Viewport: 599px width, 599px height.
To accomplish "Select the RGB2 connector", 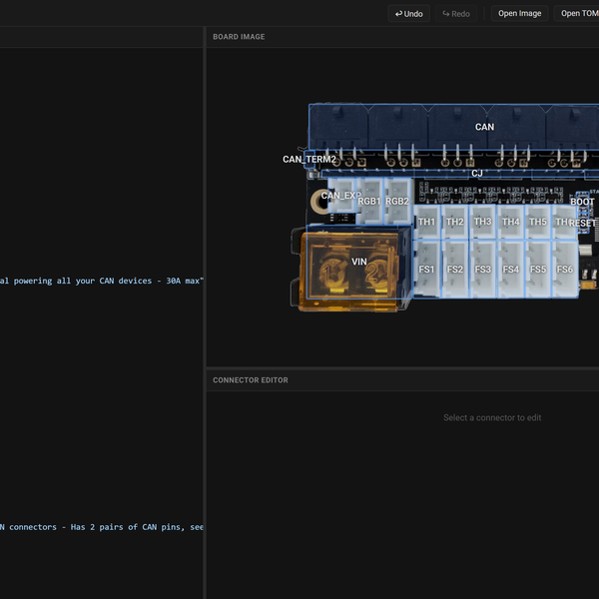I will pyautogui.click(x=397, y=201).
